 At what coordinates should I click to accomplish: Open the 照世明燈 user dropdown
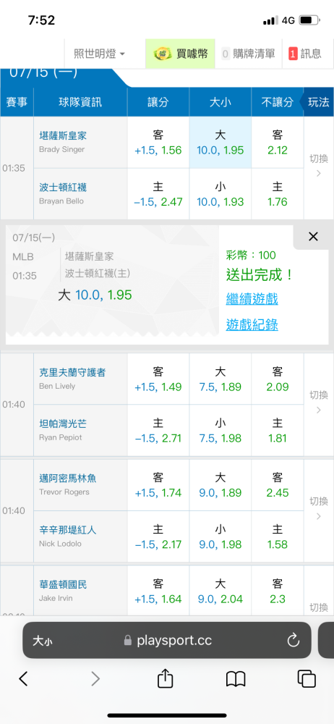[x=99, y=54]
